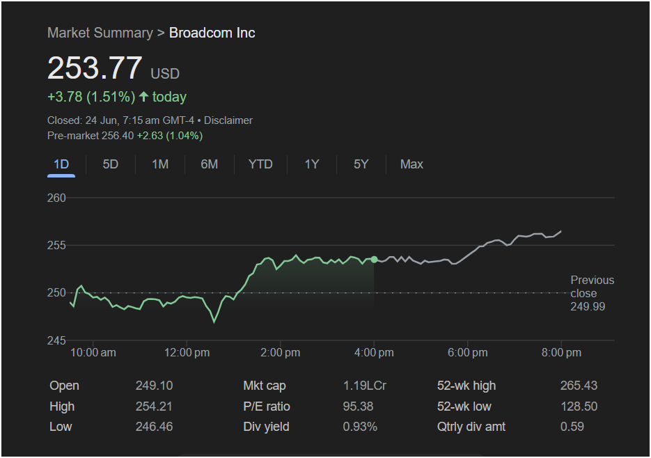Open the 1M chart range
This screenshot has height=458, width=651.
(160, 164)
